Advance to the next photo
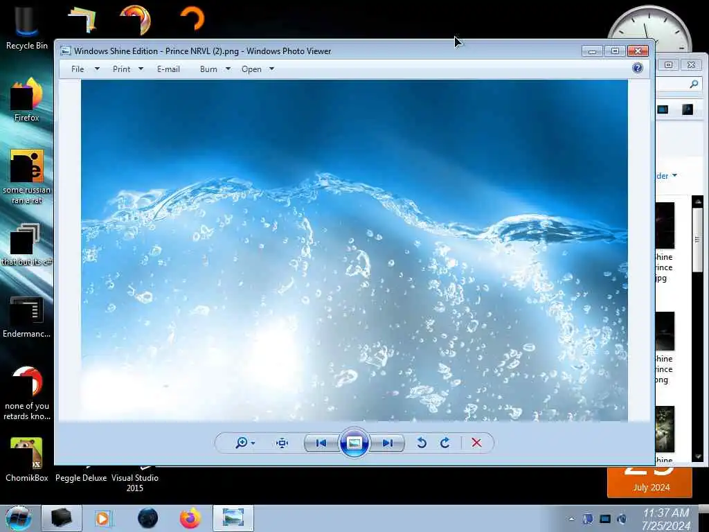Screen dimensions: 709x532 pyautogui.click(x=388, y=443)
